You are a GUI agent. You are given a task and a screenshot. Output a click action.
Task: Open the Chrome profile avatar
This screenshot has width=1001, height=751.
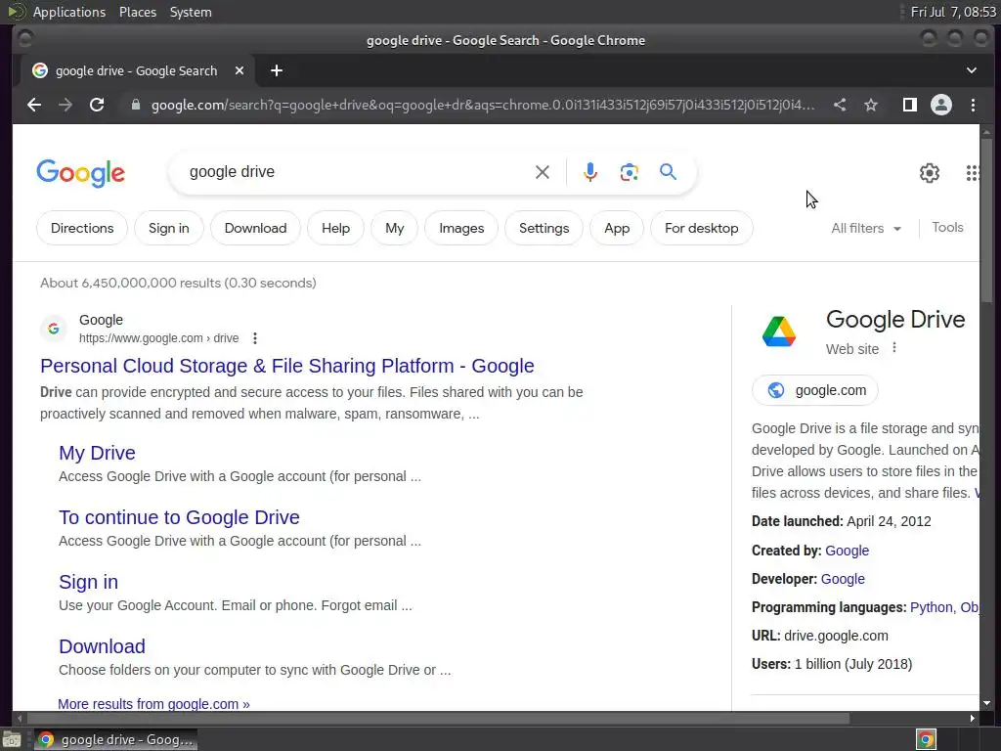pos(941,105)
